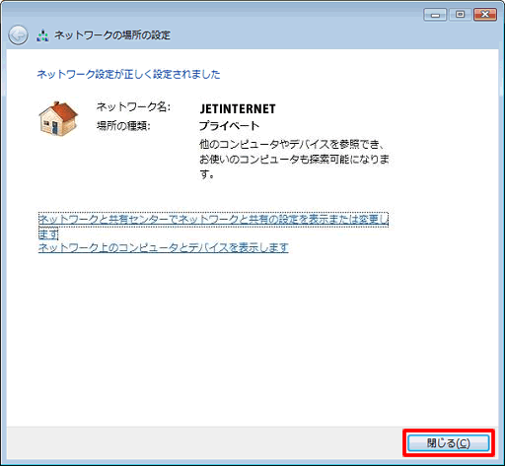505x466 pixels.
Task: Open ネットワーク上のコンピュータとデバイスを表示します link
Action: click(x=164, y=247)
